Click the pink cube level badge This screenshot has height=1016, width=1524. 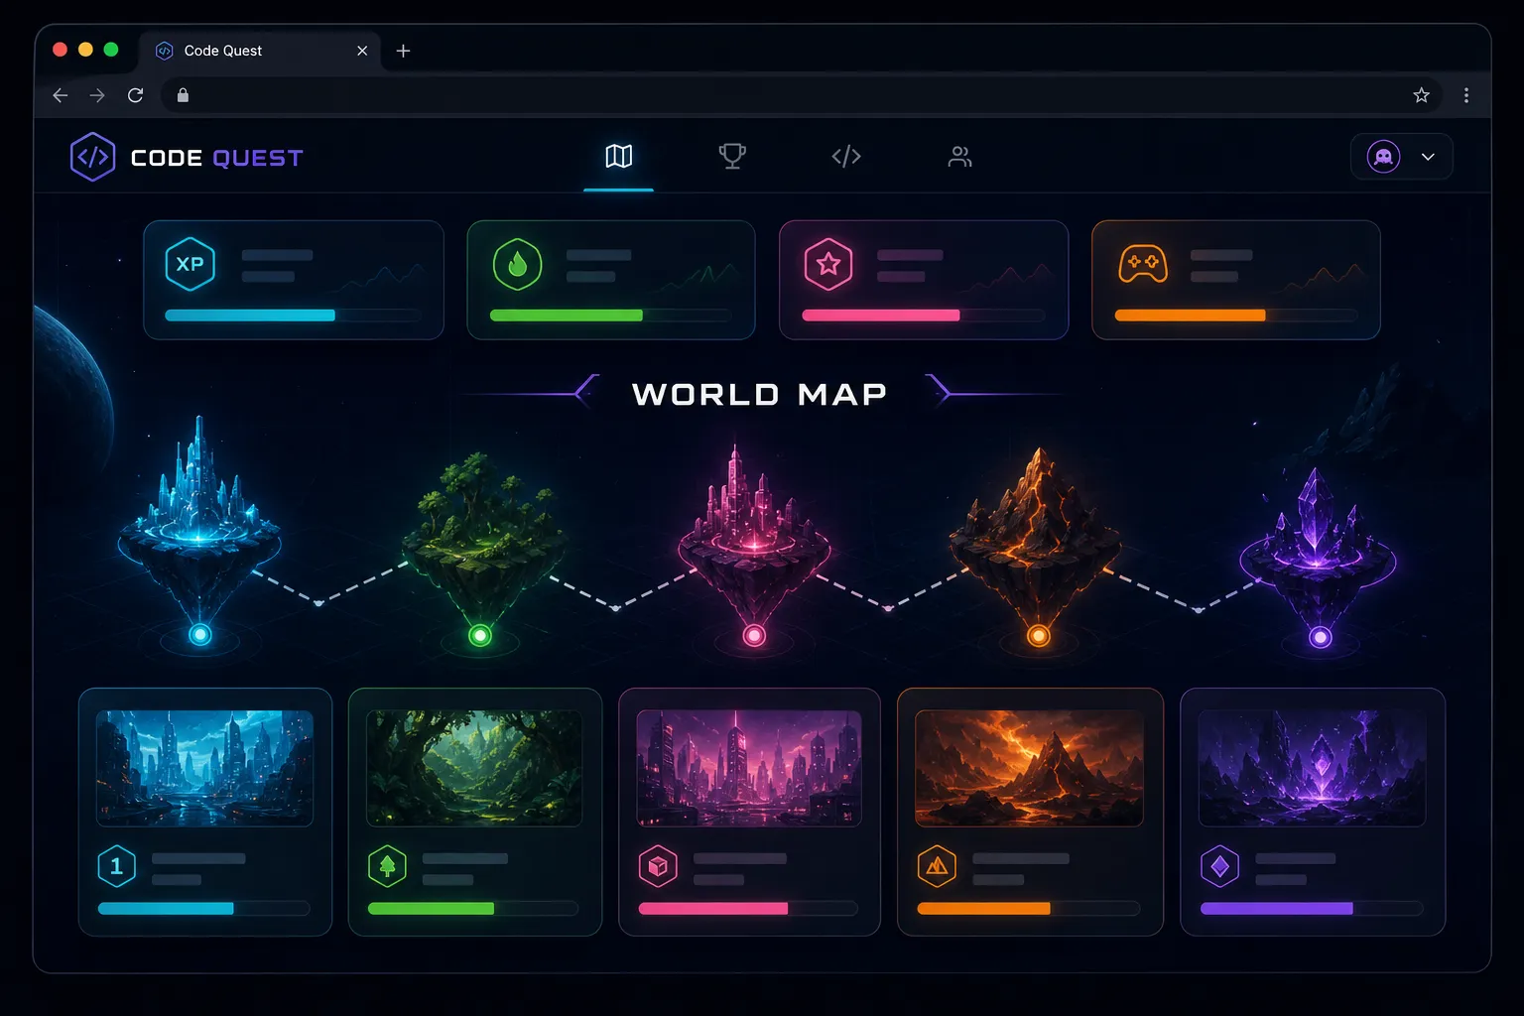(x=658, y=866)
